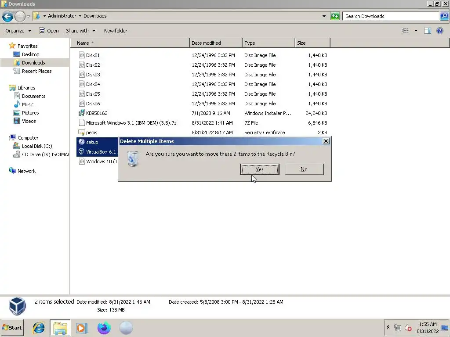Sort files by the Name column

(130, 43)
